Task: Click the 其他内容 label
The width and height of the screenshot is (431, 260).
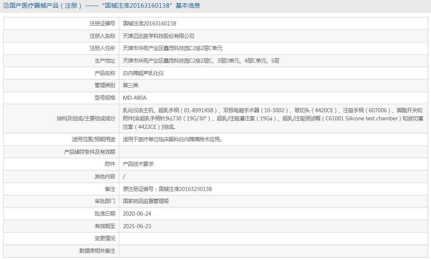Action: tap(105, 176)
